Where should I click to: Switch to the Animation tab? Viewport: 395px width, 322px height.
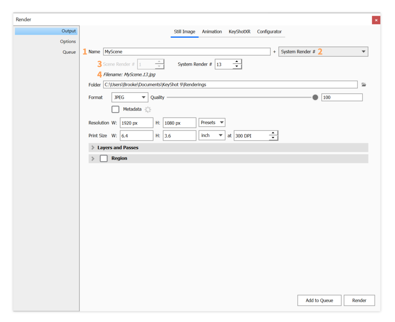tap(212, 32)
